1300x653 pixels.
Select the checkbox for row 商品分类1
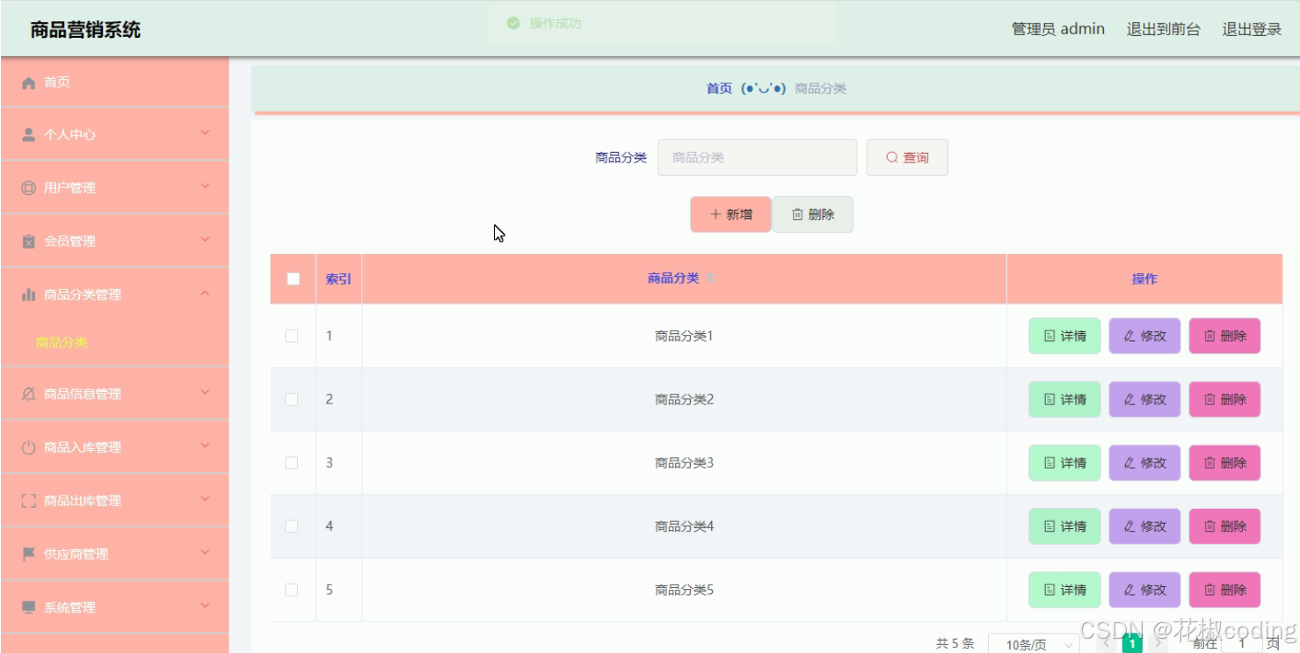point(292,336)
